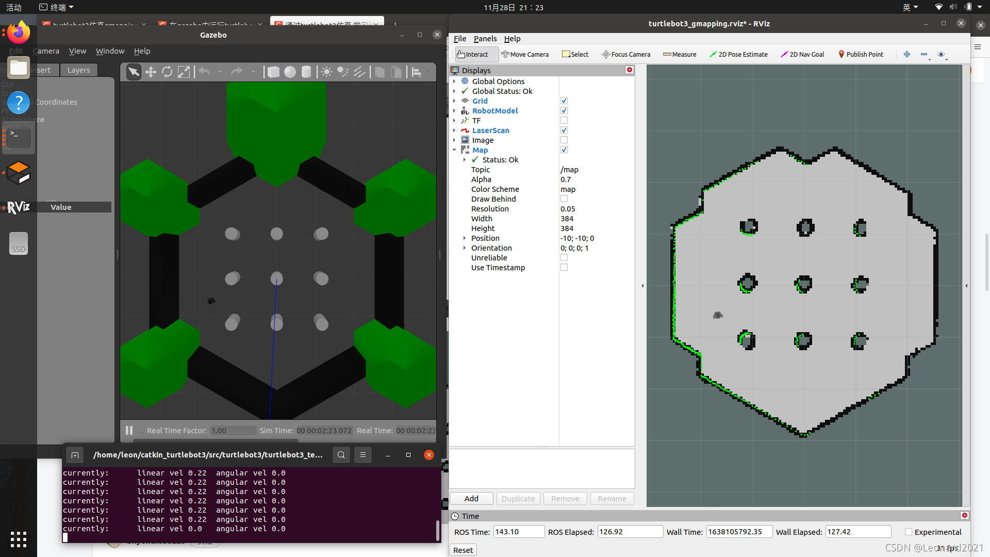This screenshot has width=990, height=557.
Task: Disable the LaserScan display checkbox
Action: point(564,130)
